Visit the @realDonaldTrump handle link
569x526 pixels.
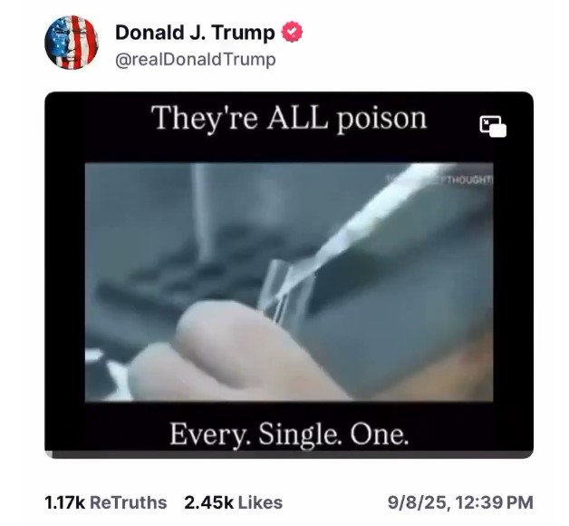coord(196,59)
